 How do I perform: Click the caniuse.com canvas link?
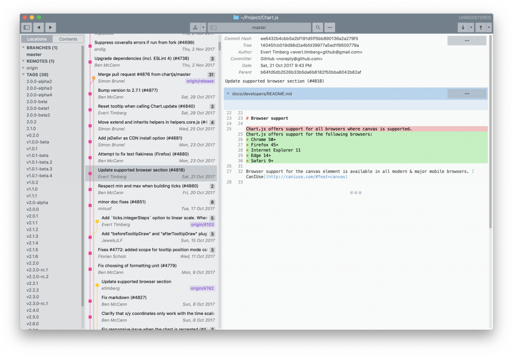point(307,177)
